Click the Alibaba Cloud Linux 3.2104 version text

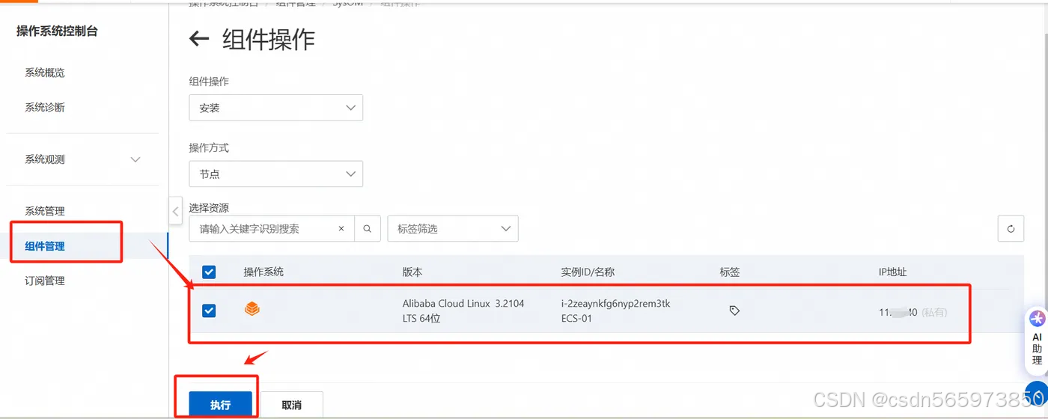(x=463, y=311)
